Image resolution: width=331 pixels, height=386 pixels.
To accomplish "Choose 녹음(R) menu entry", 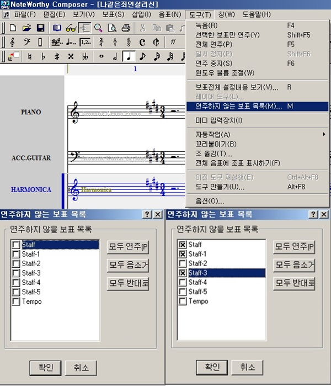I will [x=258, y=25].
